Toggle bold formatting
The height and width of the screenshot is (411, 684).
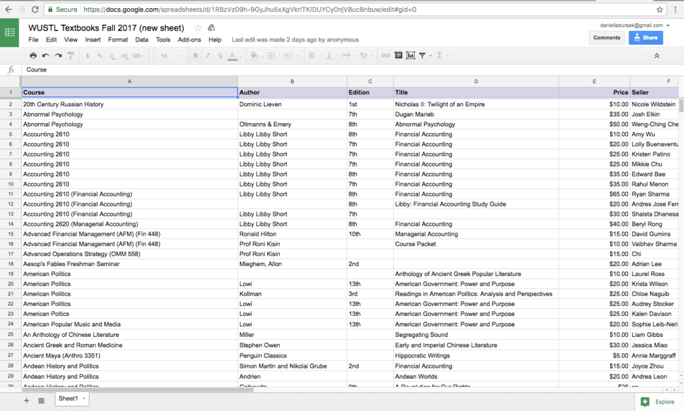coord(194,55)
